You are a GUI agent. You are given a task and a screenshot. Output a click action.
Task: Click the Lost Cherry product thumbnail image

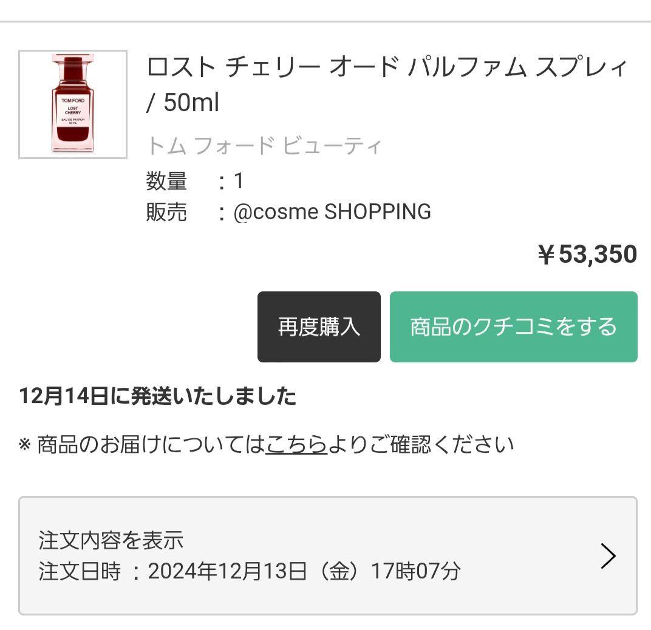point(71,103)
